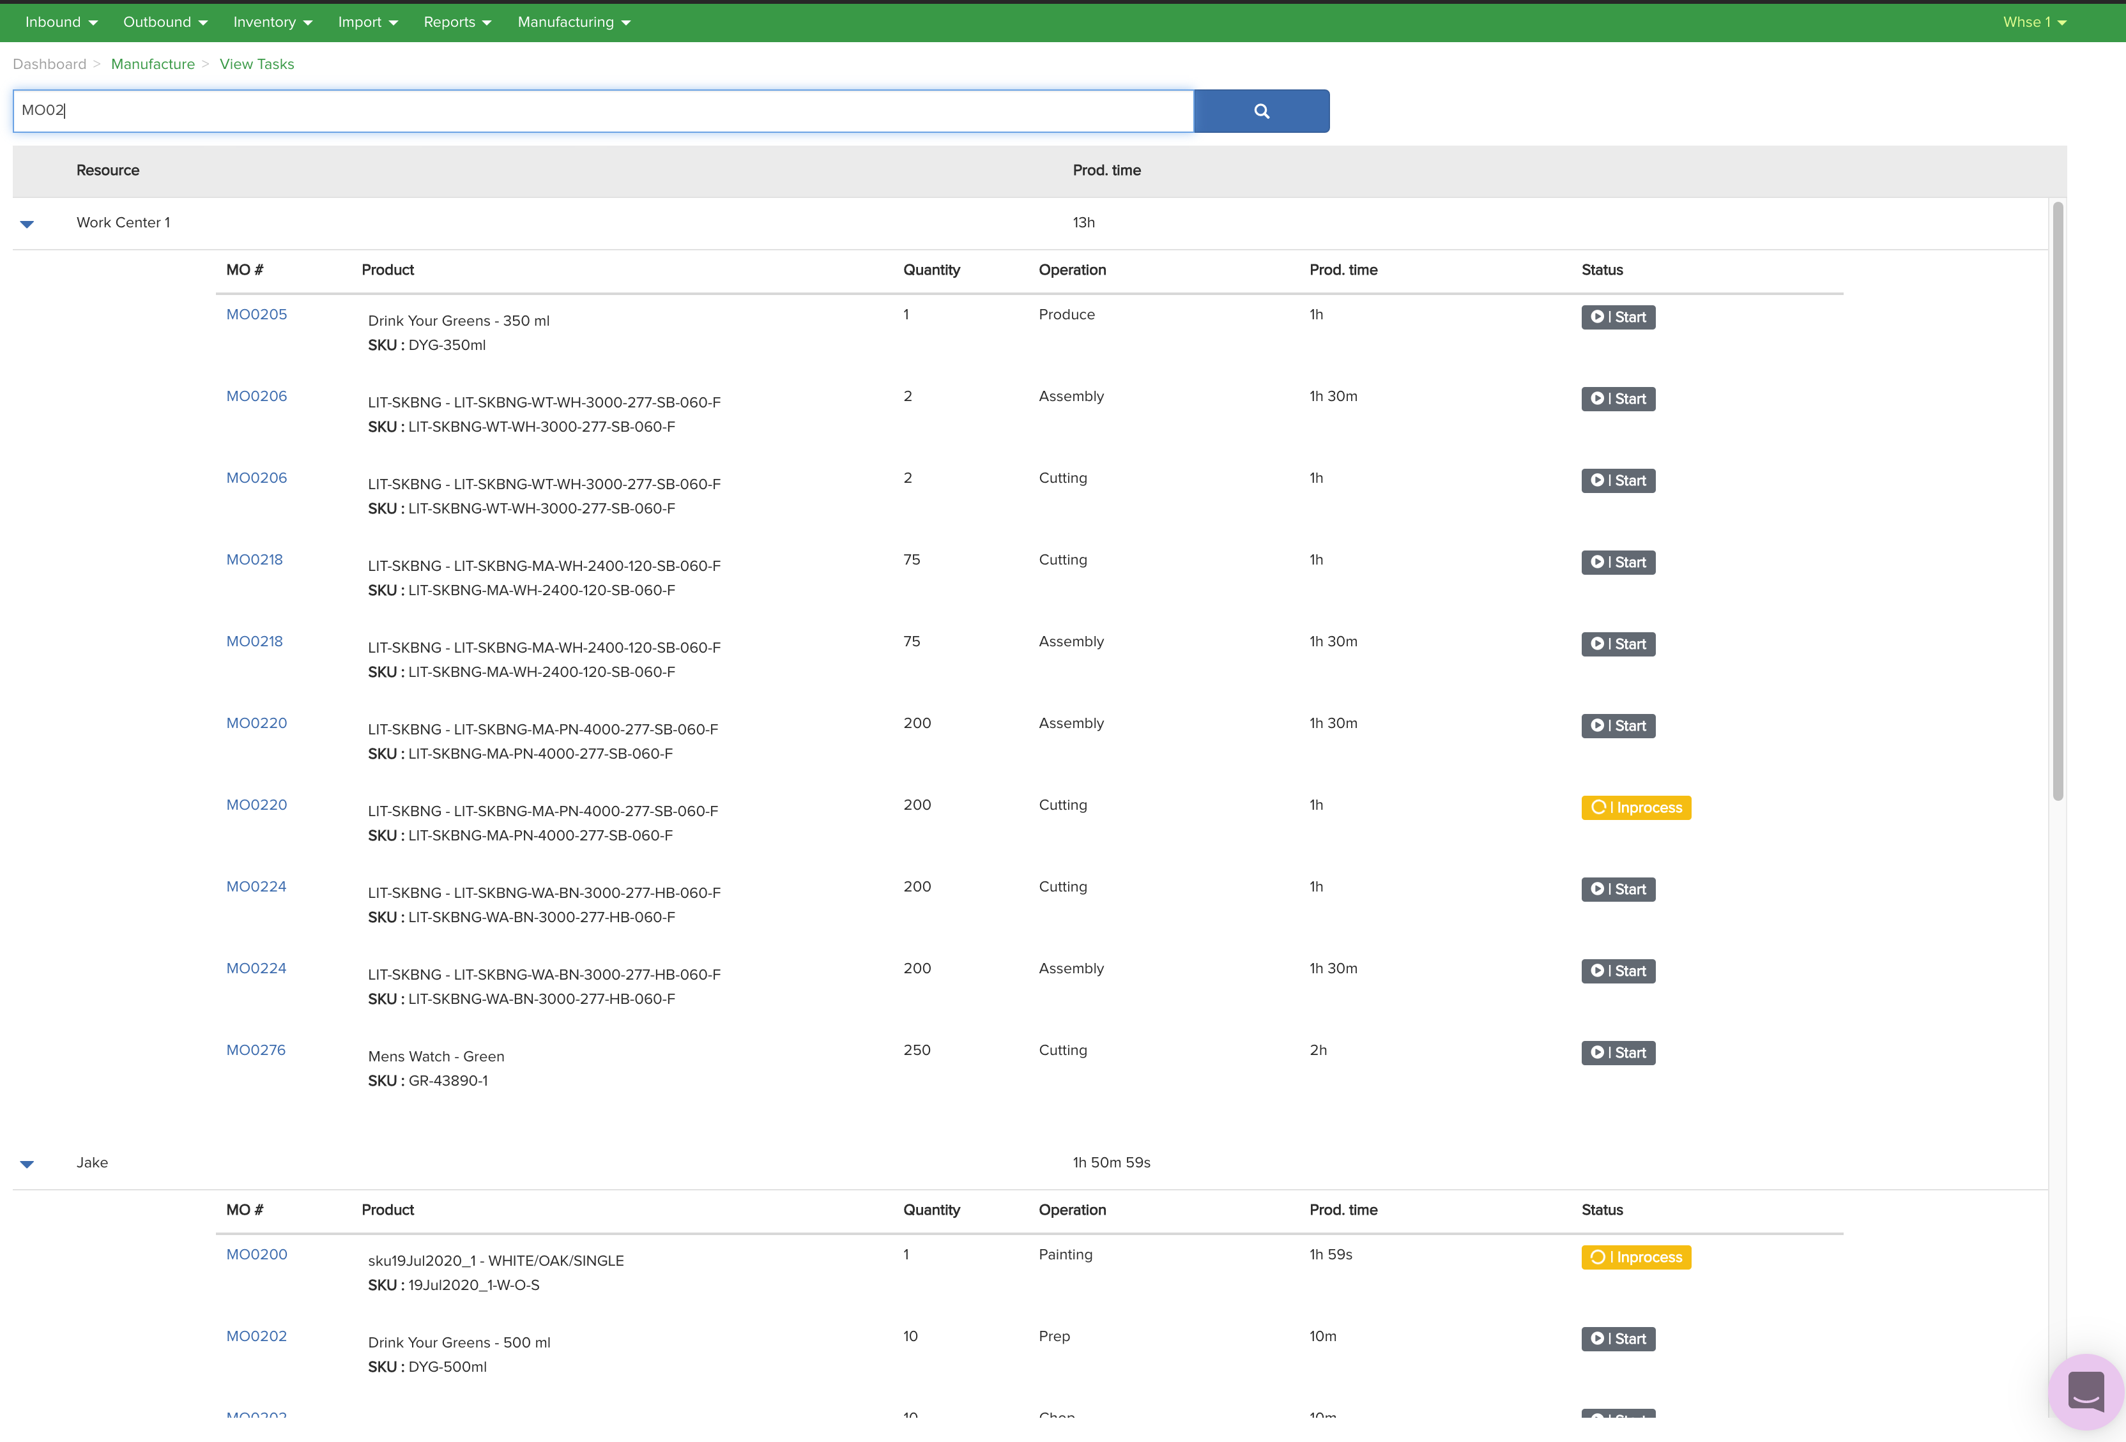Go to Manufacture breadcrumb link
Screen dimensions: 2126x1442
coord(153,64)
